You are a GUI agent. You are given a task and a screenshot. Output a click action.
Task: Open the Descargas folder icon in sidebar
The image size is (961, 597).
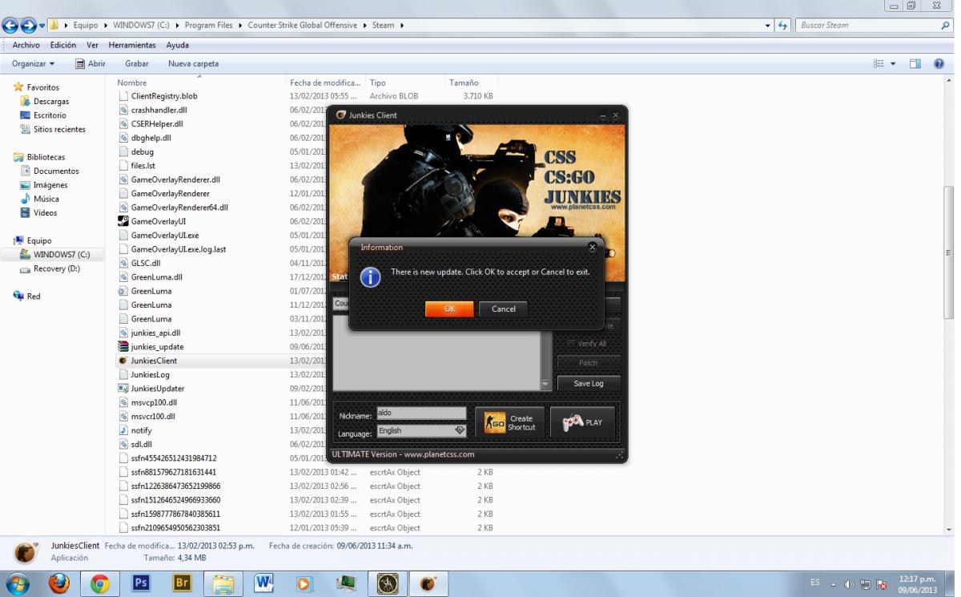(26, 102)
